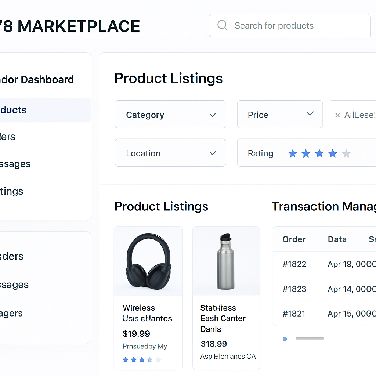This screenshot has height=376, width=376.
Task: Sort by the Data column header
Action: click(337, 239)
